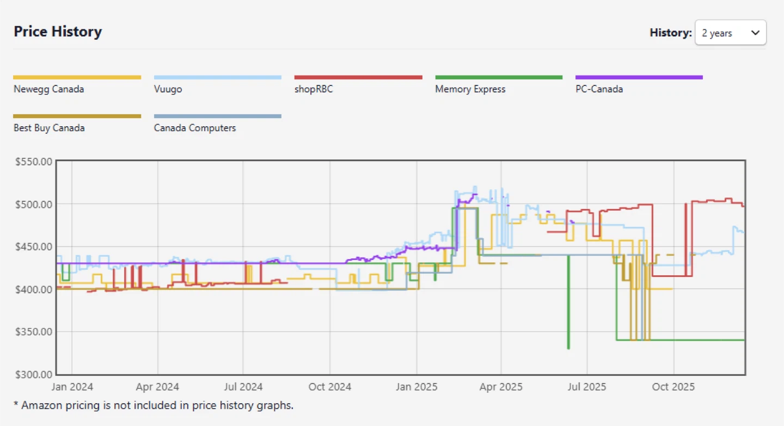Click the Memory Express legend text
Viewport: 784px width, 426px height.
click(470, 89)
